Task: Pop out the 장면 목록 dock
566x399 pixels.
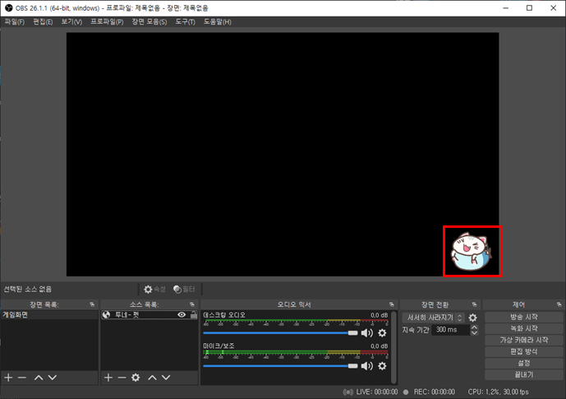Action: 92,304
